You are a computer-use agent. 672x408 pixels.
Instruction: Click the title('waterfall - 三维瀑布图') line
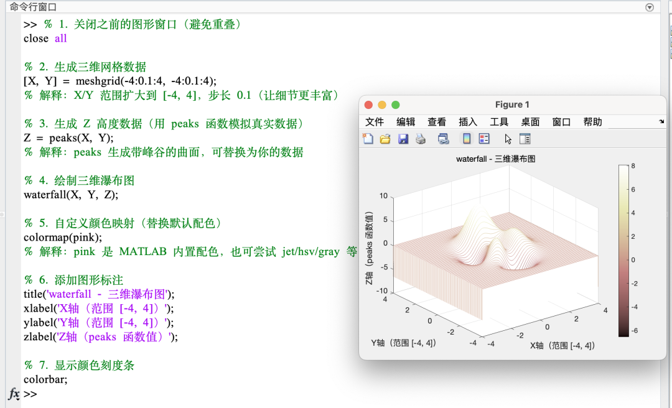[x=99, y=294]
